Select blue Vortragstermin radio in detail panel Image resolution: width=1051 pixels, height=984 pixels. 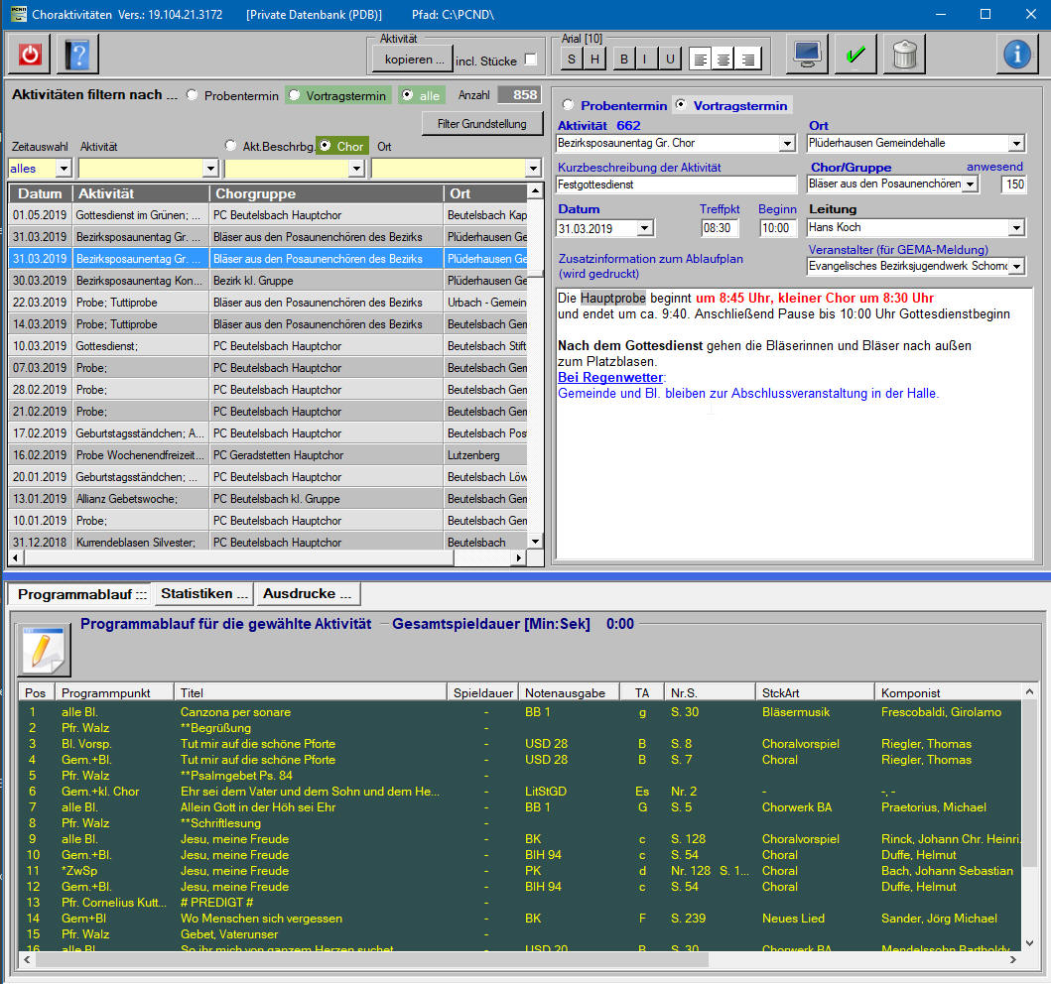681,104
